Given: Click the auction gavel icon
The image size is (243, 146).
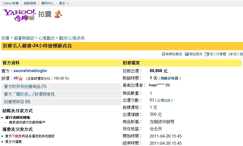Looking at the screenshot, I should (x=58, y=14).
